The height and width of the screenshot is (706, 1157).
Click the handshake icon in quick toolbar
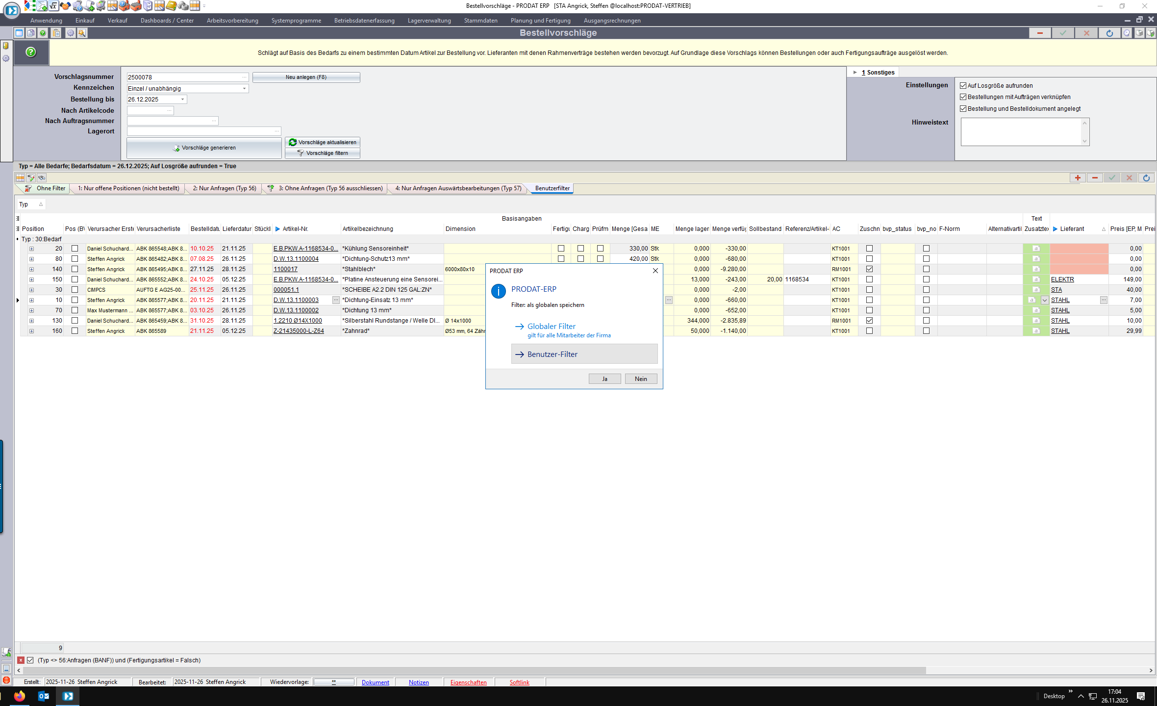pyautogui.click(x=65, y=6)
